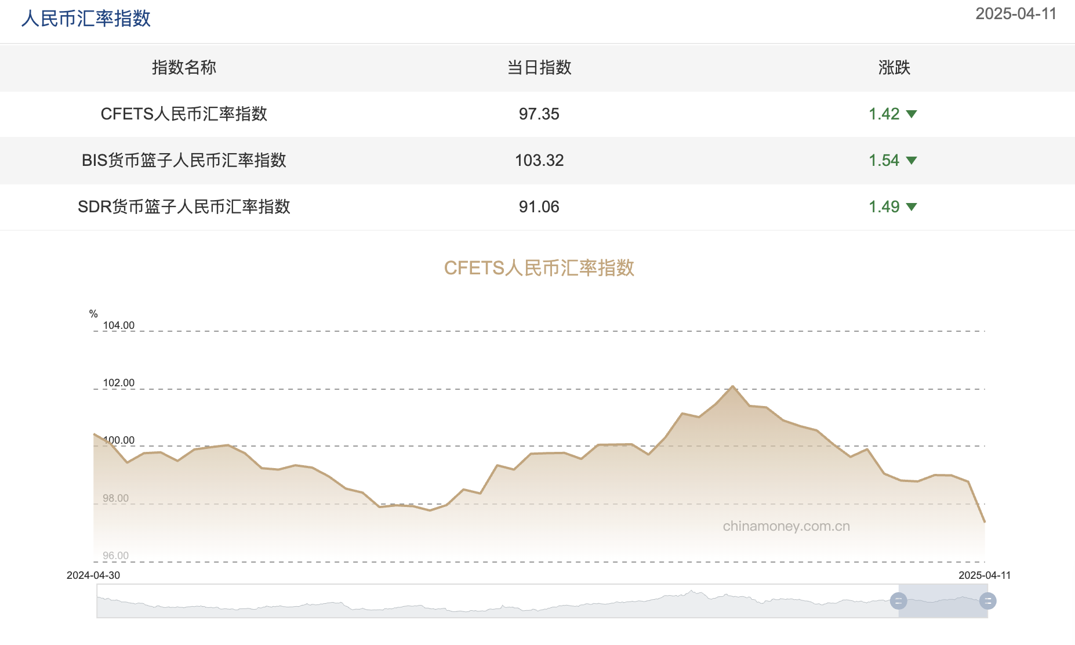The width and height of the screenshot is (1075, 645).
Task: Click the right circular handle on the range selector
Action: pyautogui.click(x=989, y=601)
